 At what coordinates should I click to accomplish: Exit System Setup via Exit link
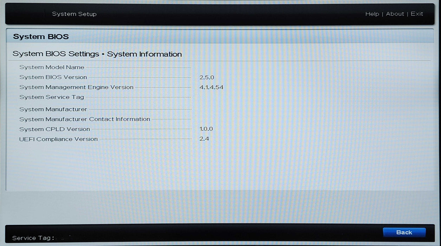(x=417, y=14)
